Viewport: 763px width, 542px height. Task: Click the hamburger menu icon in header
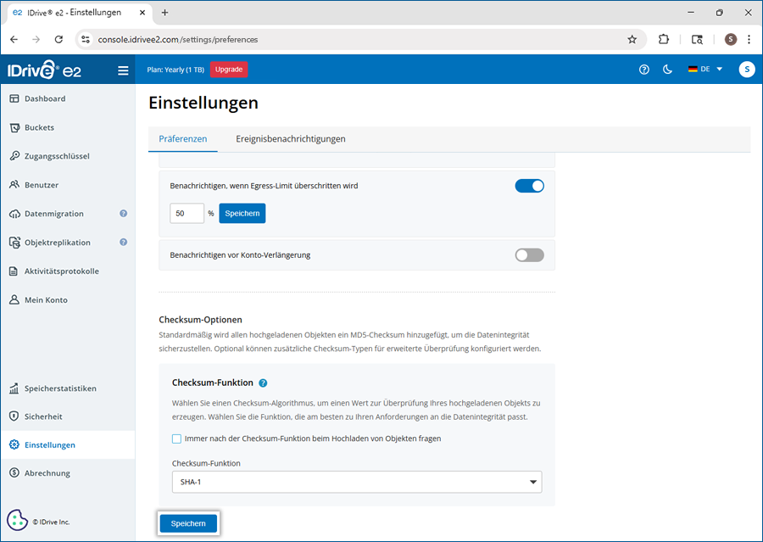(x=123, y=70)
